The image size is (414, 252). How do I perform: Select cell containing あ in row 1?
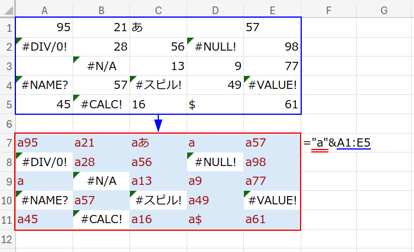[158, 27]
